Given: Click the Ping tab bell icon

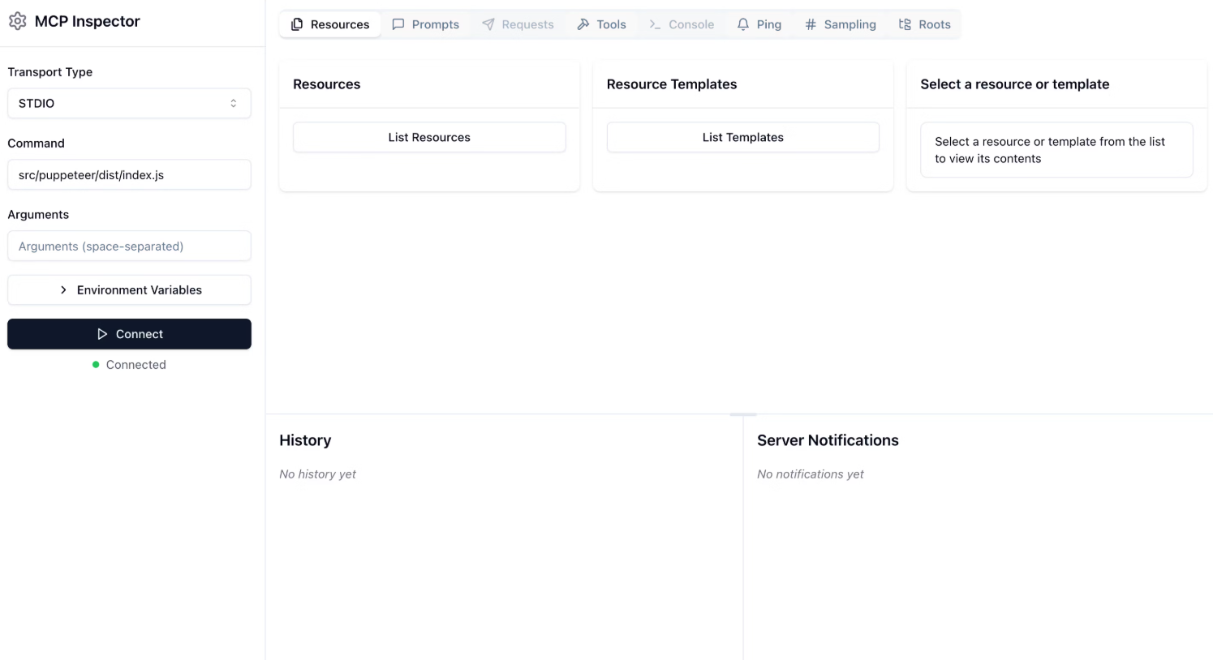Looking at the screenshot, I should (x=743, y=24).
